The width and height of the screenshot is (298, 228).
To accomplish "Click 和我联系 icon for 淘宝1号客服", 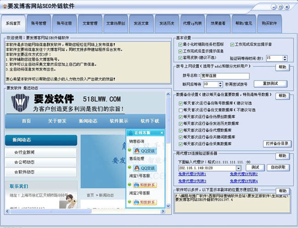I will click(x=145, y=185).
